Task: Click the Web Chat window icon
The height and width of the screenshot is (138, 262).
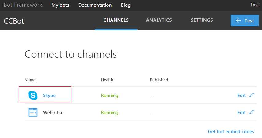Action: [33, 112]
